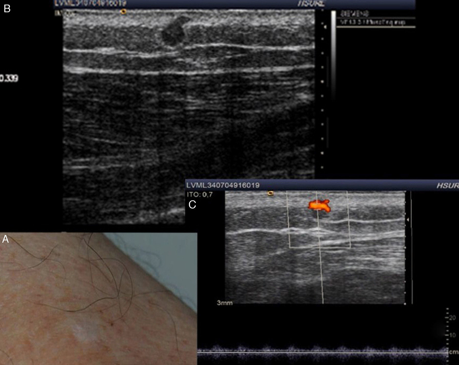Click the 0.339 value at left edge
Screen dimensions: 459x365
9,78
